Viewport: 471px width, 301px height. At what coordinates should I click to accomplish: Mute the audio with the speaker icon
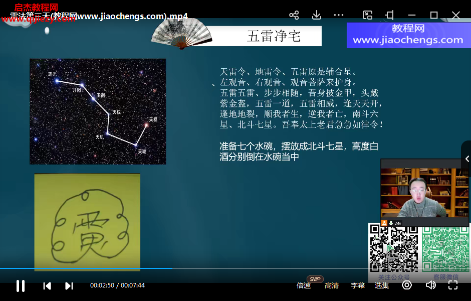tap(431, 285)
